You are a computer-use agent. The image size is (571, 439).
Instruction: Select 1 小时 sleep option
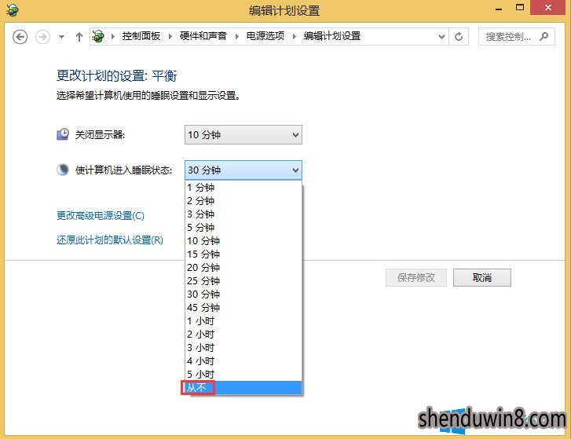(x=243, y=320)
